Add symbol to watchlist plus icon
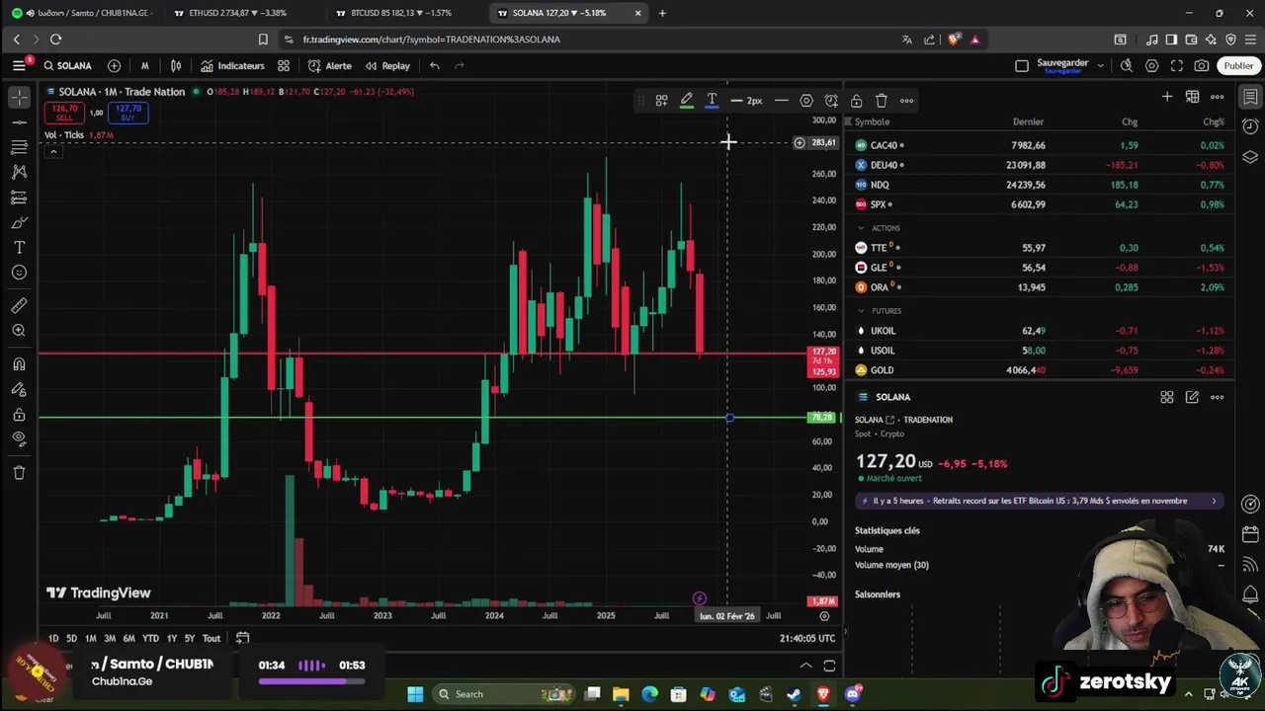Viewport: 1265px width, 711px height. [1167, 97]
